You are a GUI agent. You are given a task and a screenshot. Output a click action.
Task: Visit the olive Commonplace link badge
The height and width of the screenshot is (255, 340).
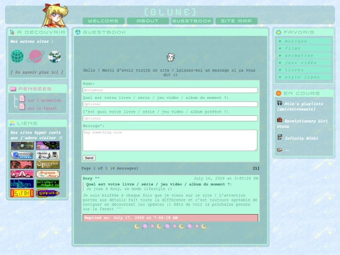[48, 164]
